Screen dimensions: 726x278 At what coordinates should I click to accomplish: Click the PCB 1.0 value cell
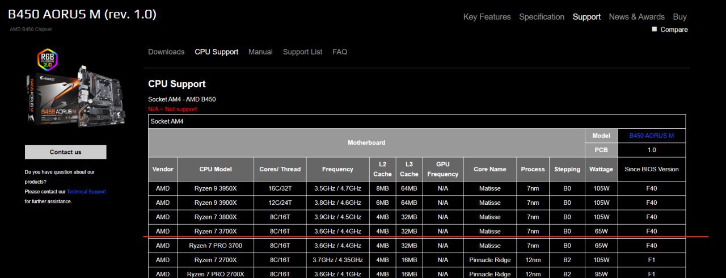pyautogui.click(x=651, y=150)
